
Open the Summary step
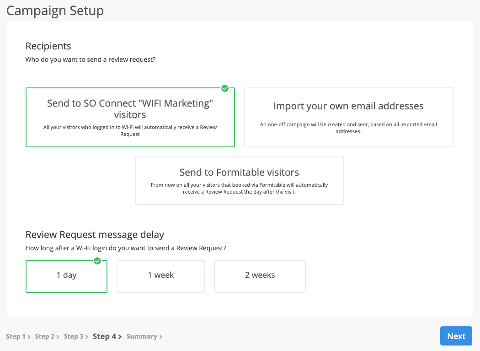pyautogui.click(x=142, y=336)
